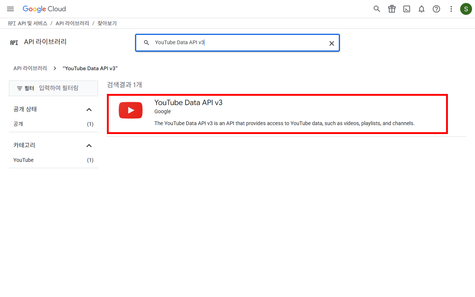Clear the search box with the X icon
The height and width of the screenshot is (297, 475).
(332, 43)
